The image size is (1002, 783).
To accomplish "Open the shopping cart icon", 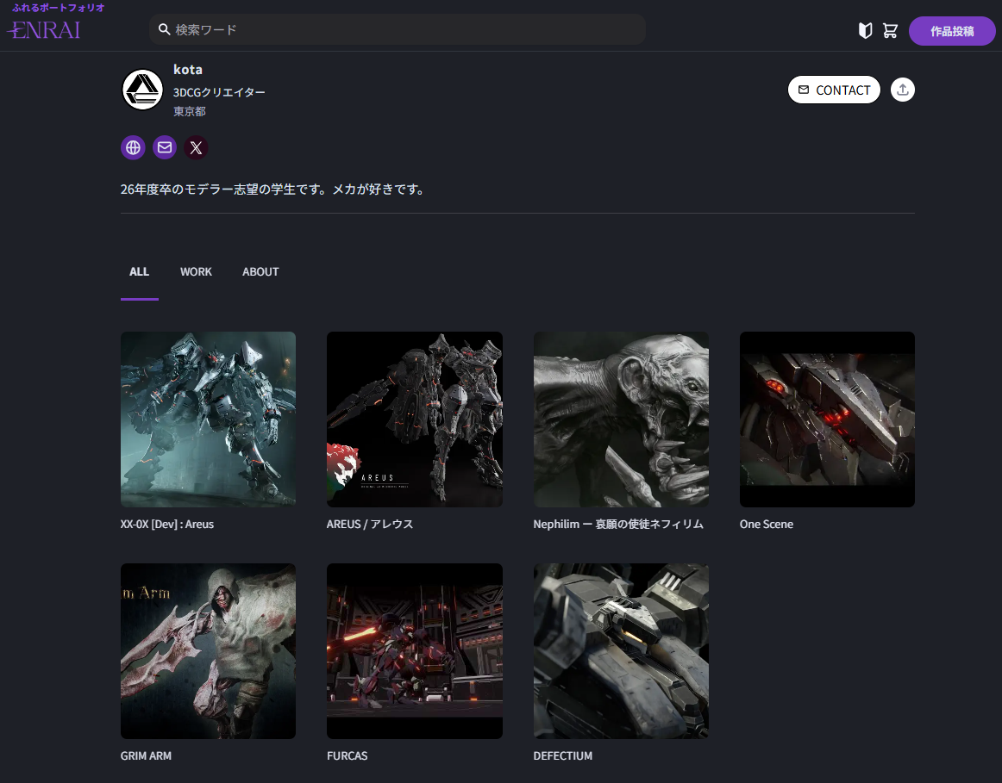I will [x=890, y=31].
